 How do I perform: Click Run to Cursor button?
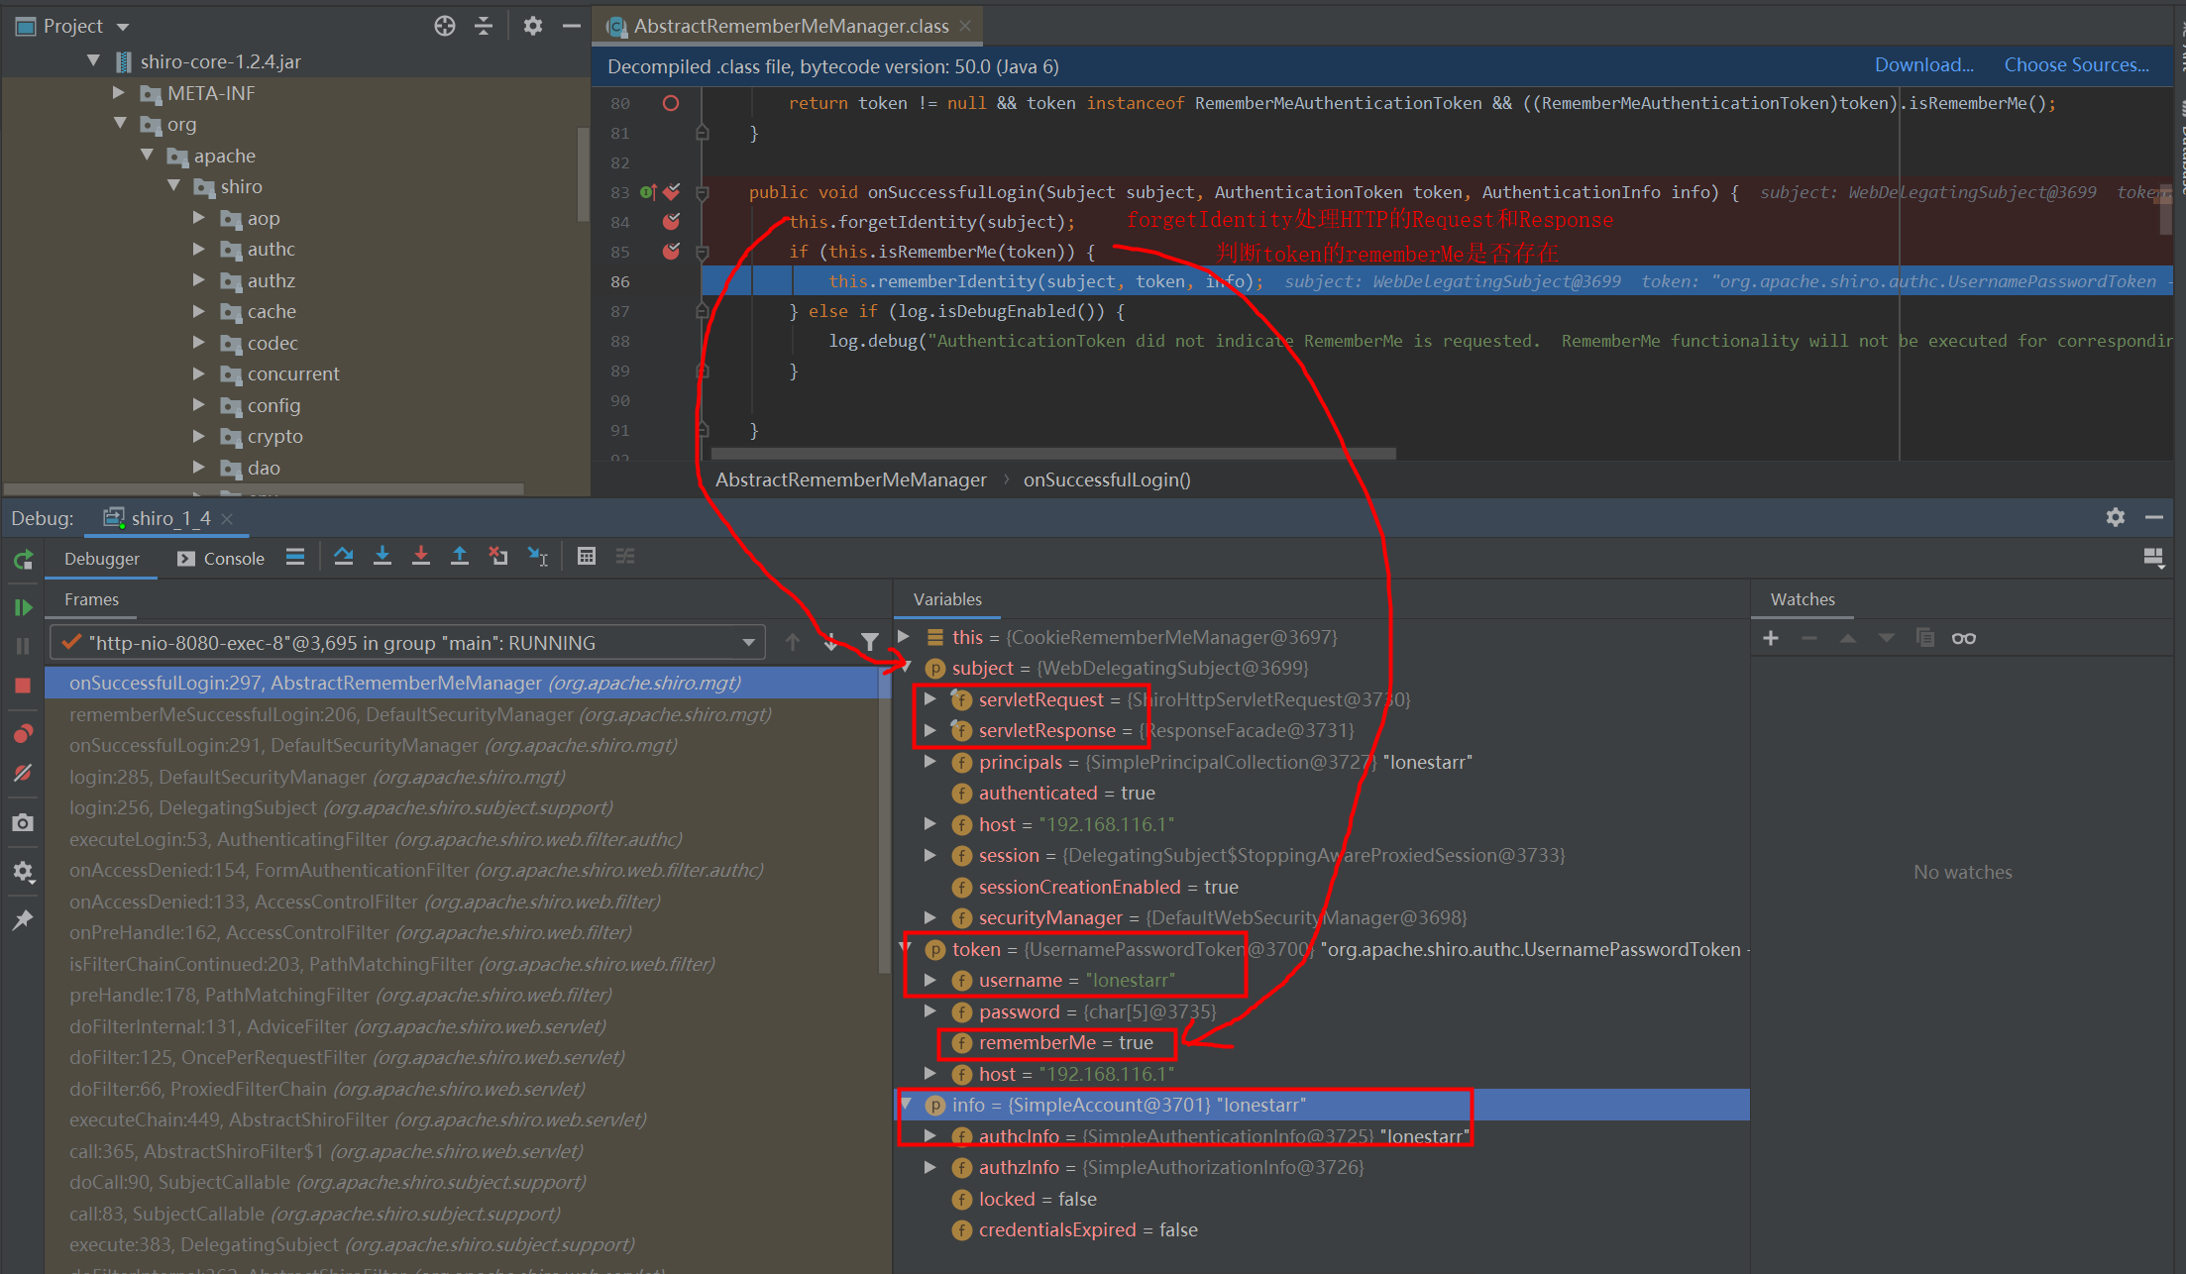pyautogui.click(x=538, y=557)
